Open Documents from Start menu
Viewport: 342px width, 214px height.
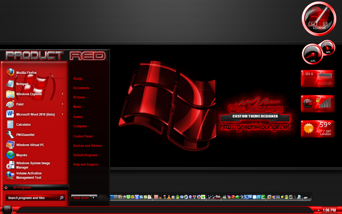pyautogui.click(x=81, y=88)
